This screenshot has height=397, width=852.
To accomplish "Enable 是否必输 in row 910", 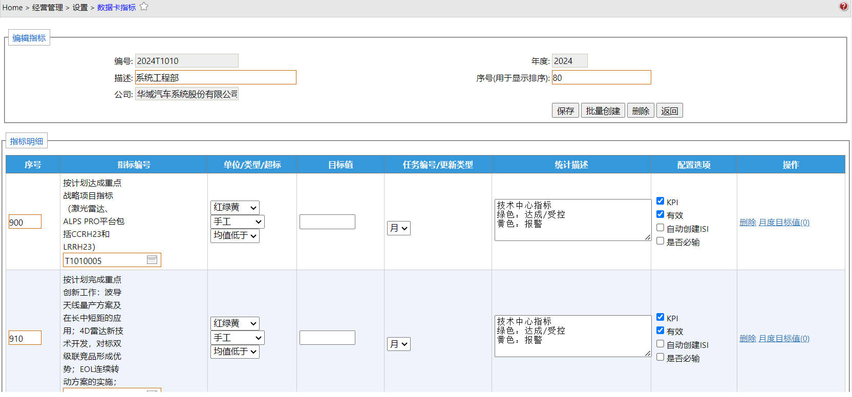I will click(x=661, y=357).
